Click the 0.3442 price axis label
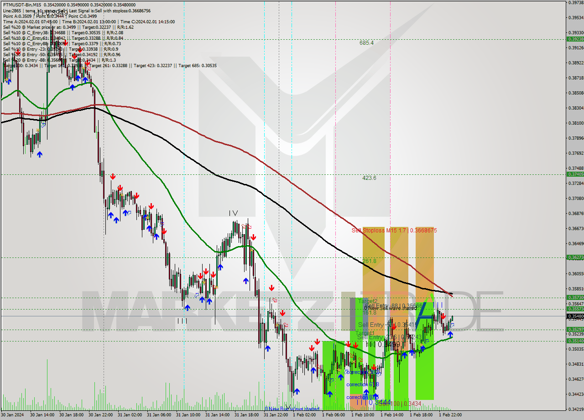 tap(575, 394)
